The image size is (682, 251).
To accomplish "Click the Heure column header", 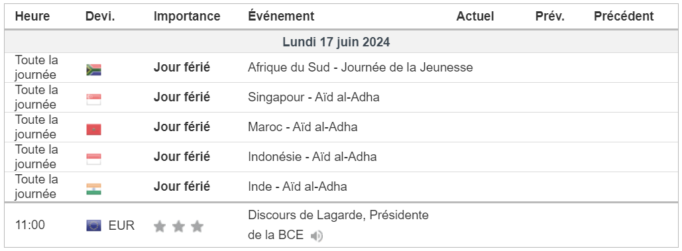I will 32,17.
